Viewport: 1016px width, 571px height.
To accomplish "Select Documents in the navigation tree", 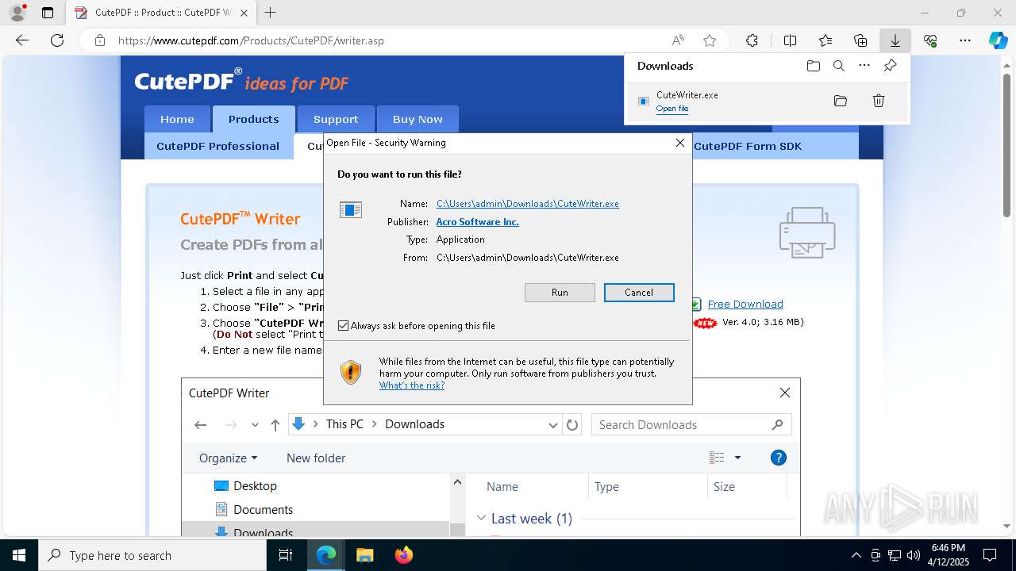I will coord(253,509).
